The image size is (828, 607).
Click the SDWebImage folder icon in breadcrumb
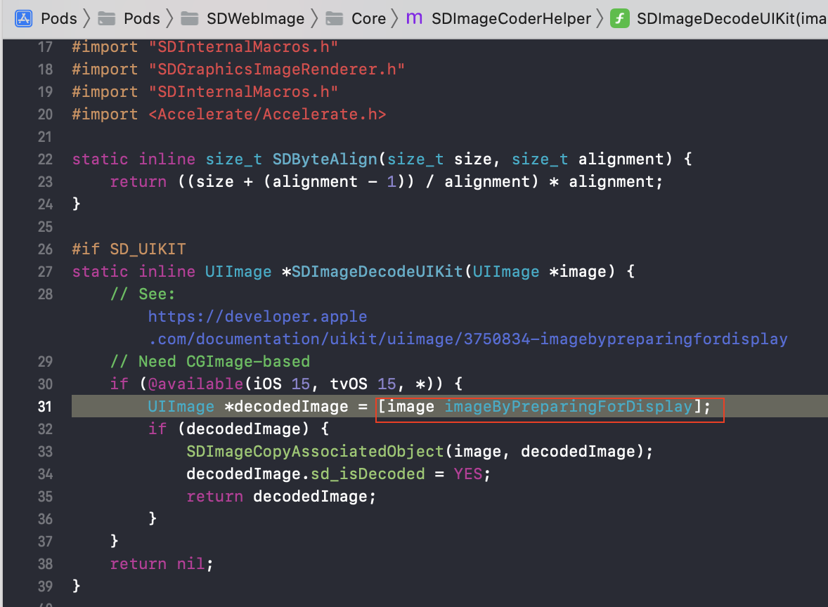click(190, 18)
